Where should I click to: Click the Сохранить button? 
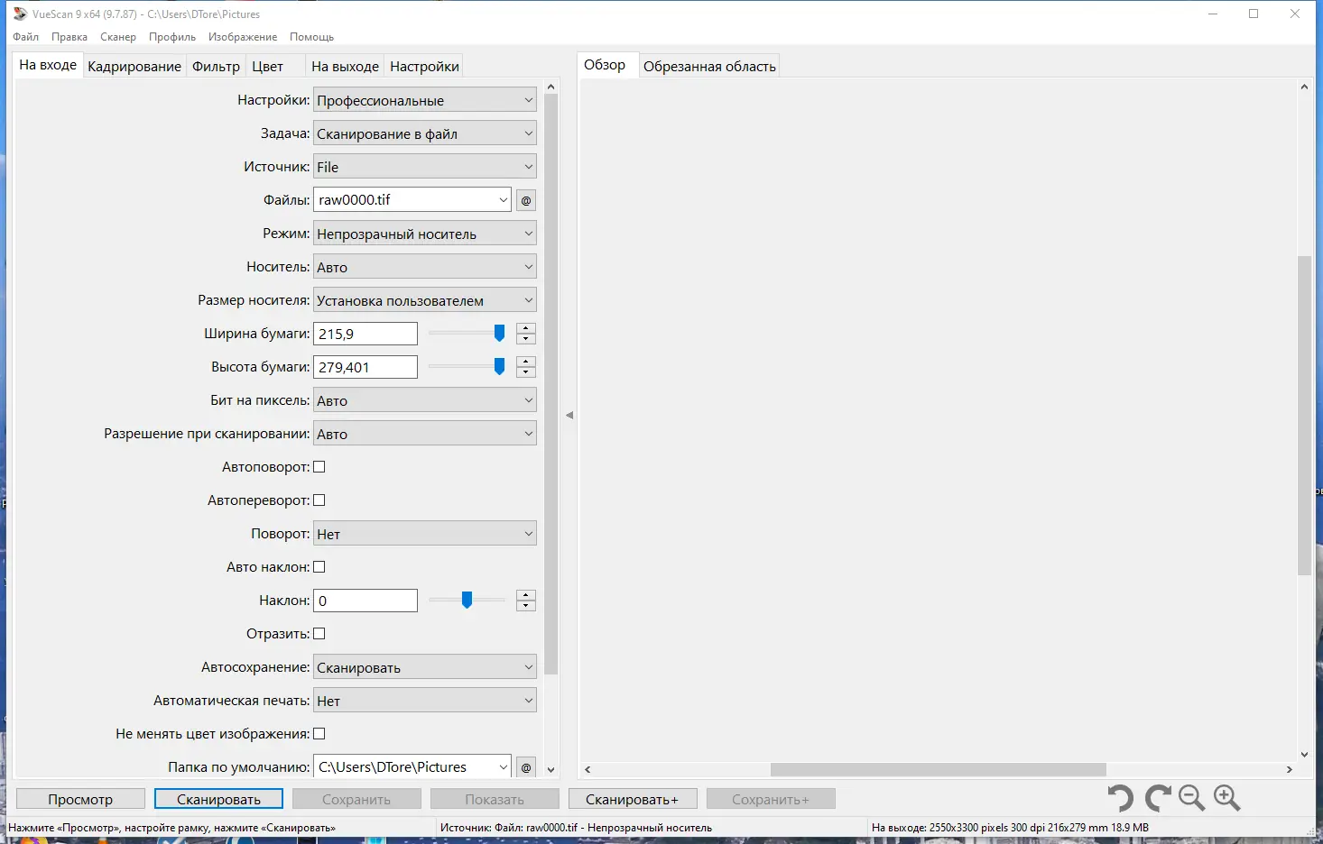(356, 799)
